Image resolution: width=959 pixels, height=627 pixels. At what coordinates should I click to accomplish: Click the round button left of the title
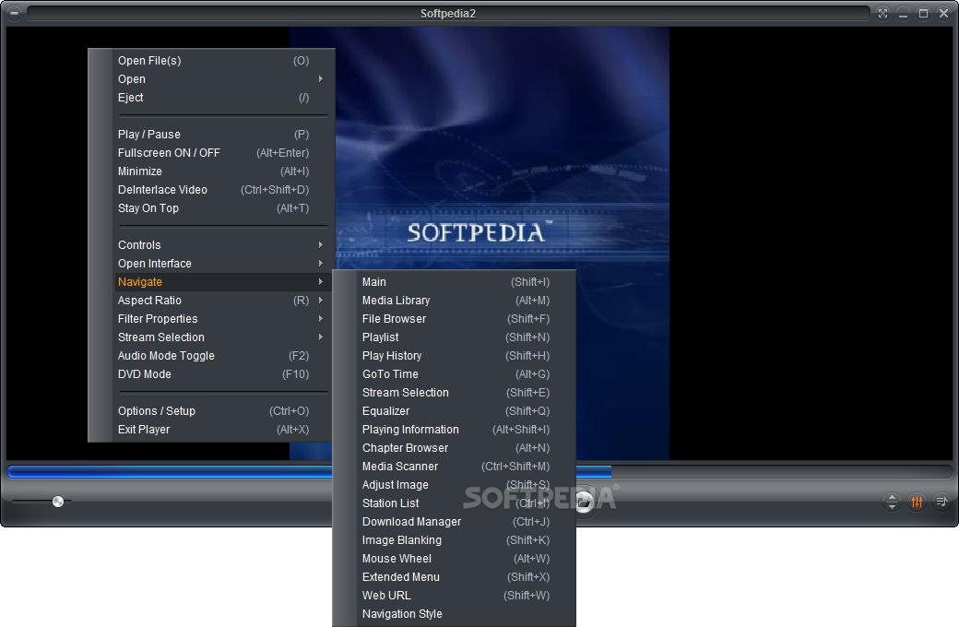point(14,14)
